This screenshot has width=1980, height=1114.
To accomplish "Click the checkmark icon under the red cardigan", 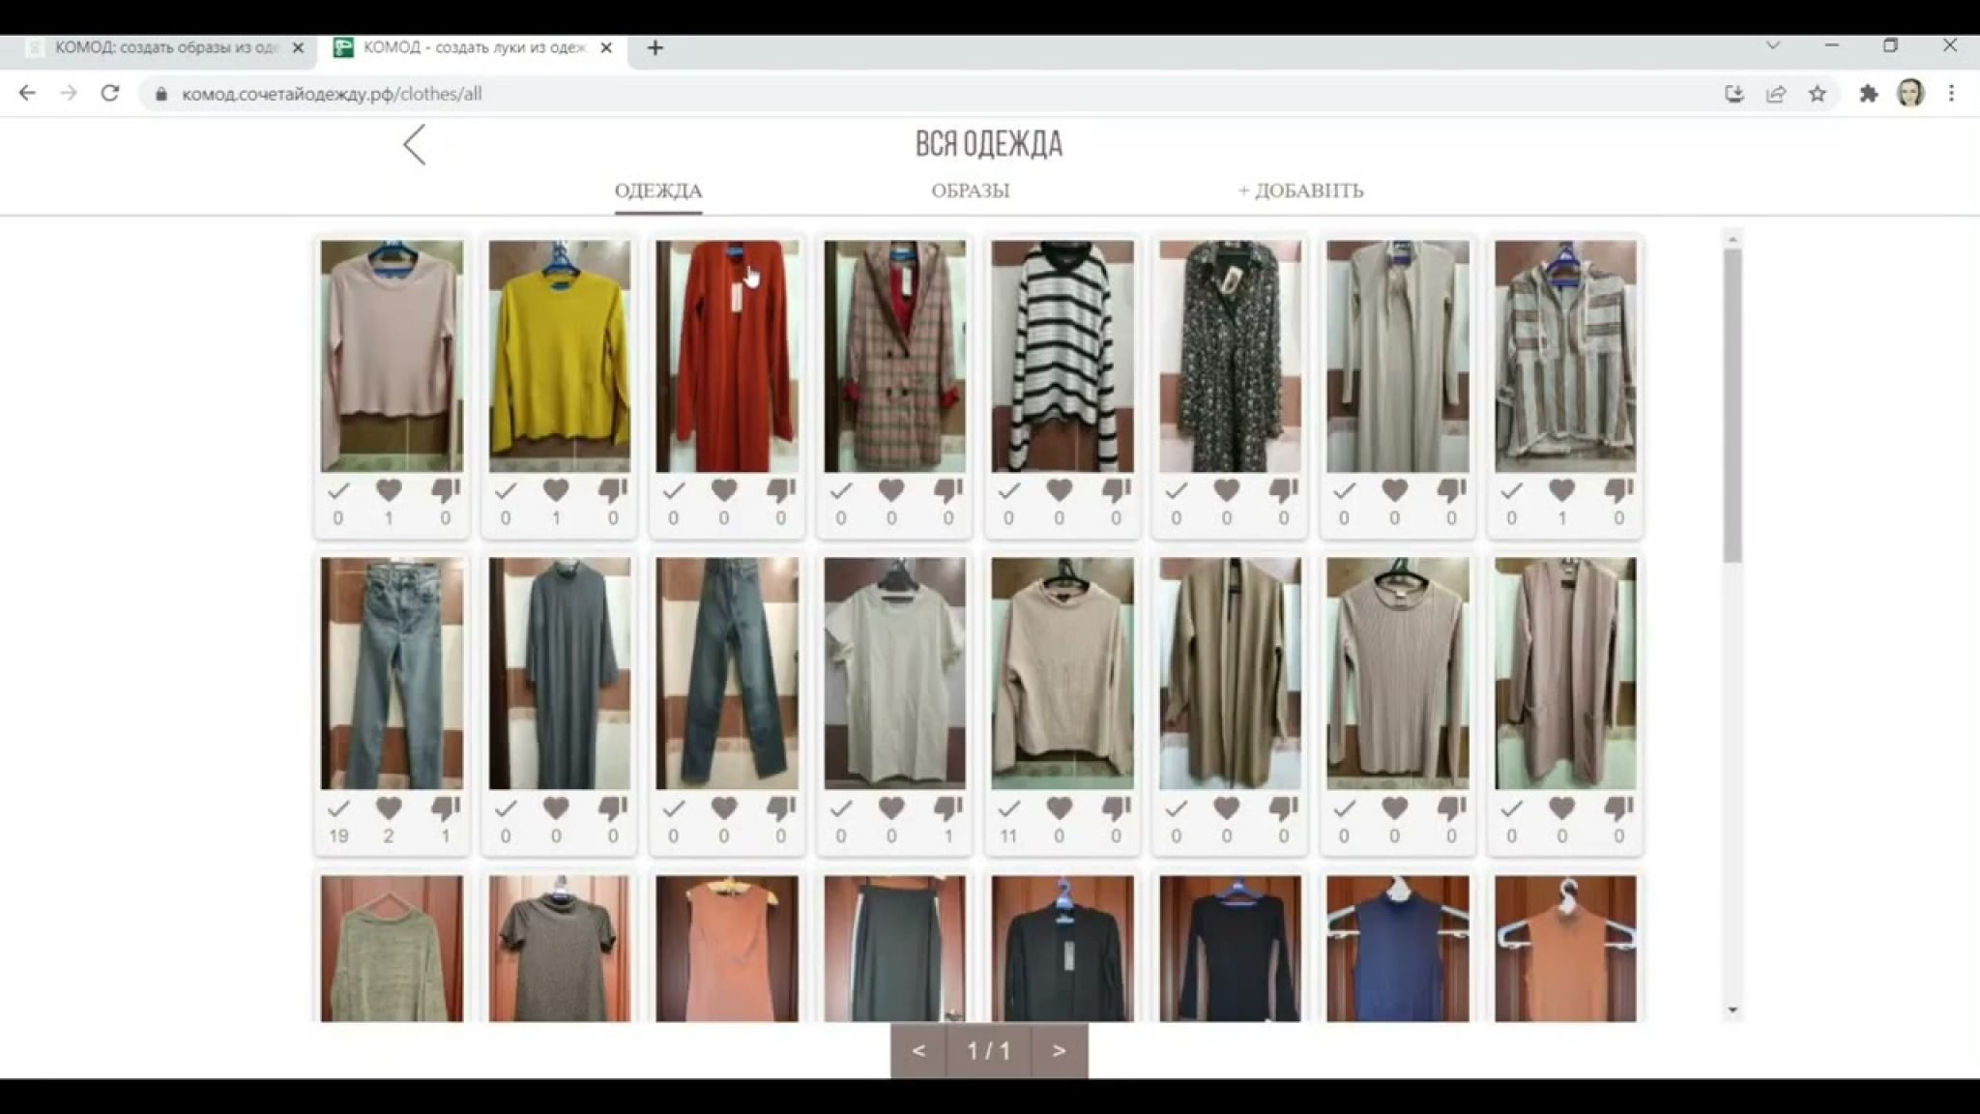I will coord(673,490).
